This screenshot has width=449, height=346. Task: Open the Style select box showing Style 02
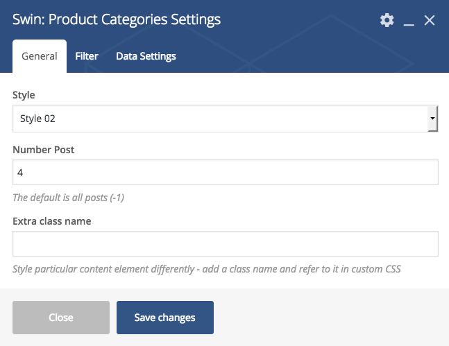point(226,119)
